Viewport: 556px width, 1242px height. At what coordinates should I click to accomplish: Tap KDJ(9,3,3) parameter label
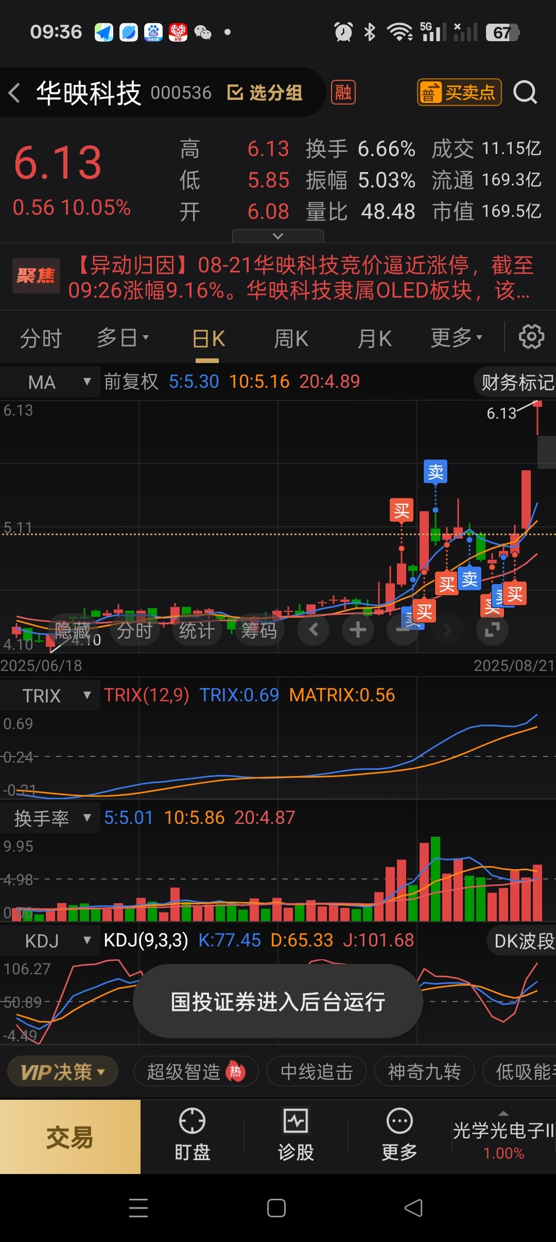[x=146, y=940]
